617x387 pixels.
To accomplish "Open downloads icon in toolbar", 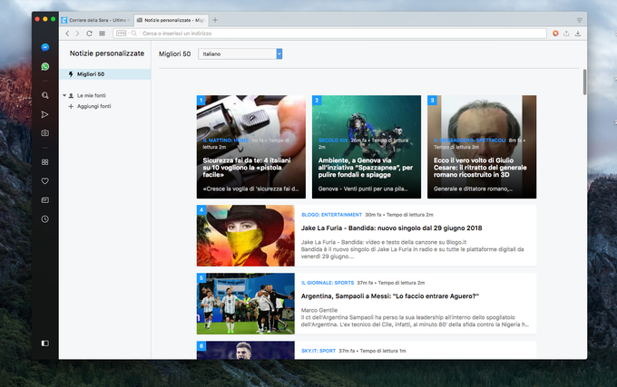I will point(578,34).
